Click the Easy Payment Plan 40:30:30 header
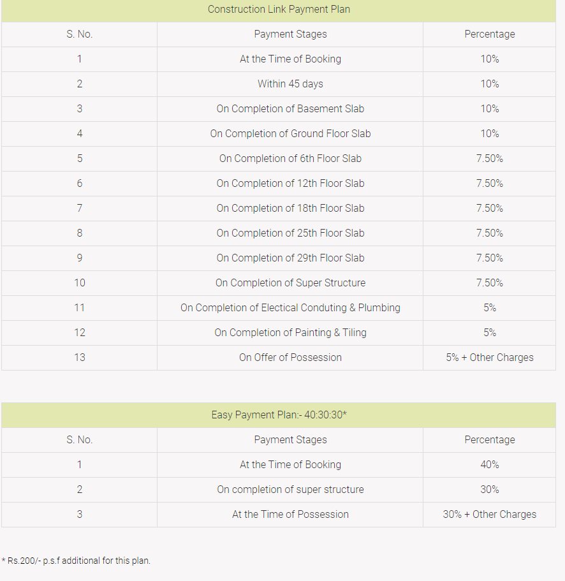The width and height of the screenshot is (565, 581). [x=279, y=415]
